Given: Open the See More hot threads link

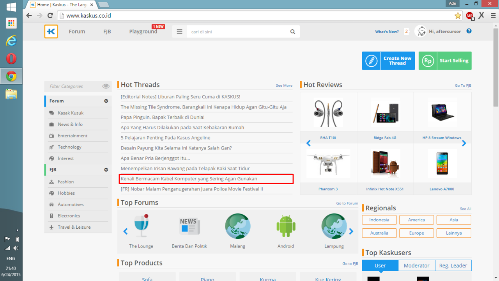Looking at the screenshot, I should [284, 85].
